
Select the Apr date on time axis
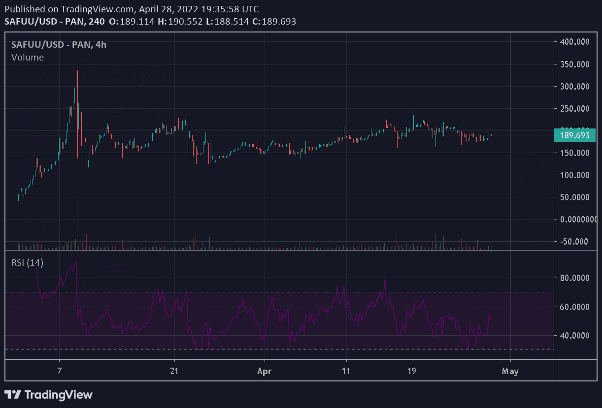click(x=265, y=371)
